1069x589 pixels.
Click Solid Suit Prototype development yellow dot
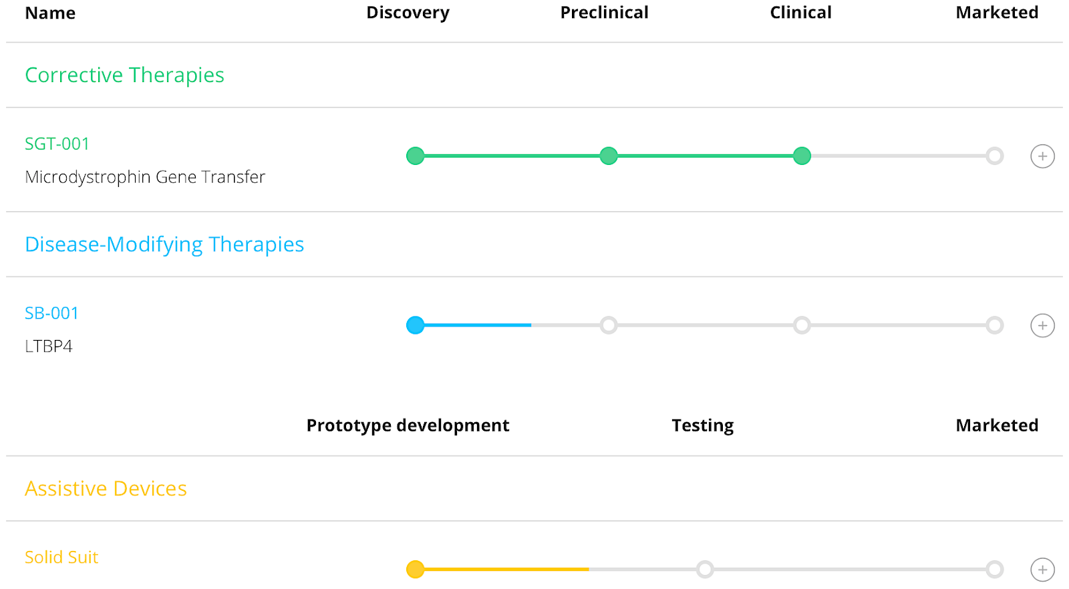pos(416,570)
